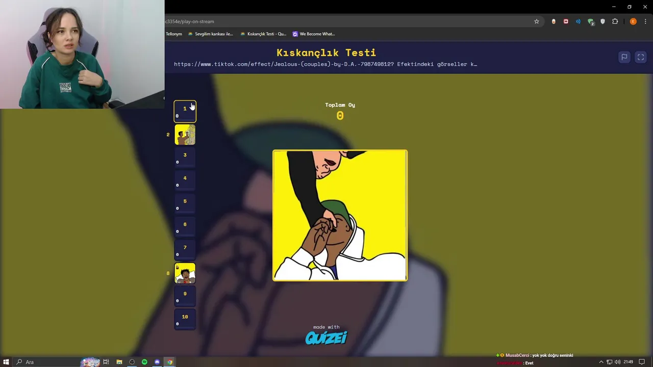
Task: Expand the system tray hidden icons chevron
Action: click(x=601, y=362)
